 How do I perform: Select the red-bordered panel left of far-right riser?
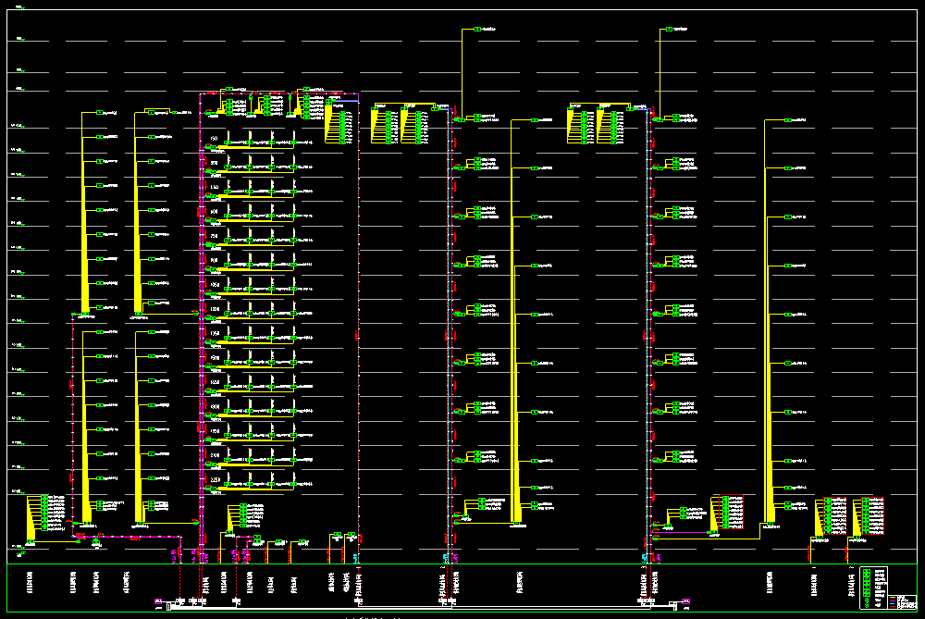[731, 514]
